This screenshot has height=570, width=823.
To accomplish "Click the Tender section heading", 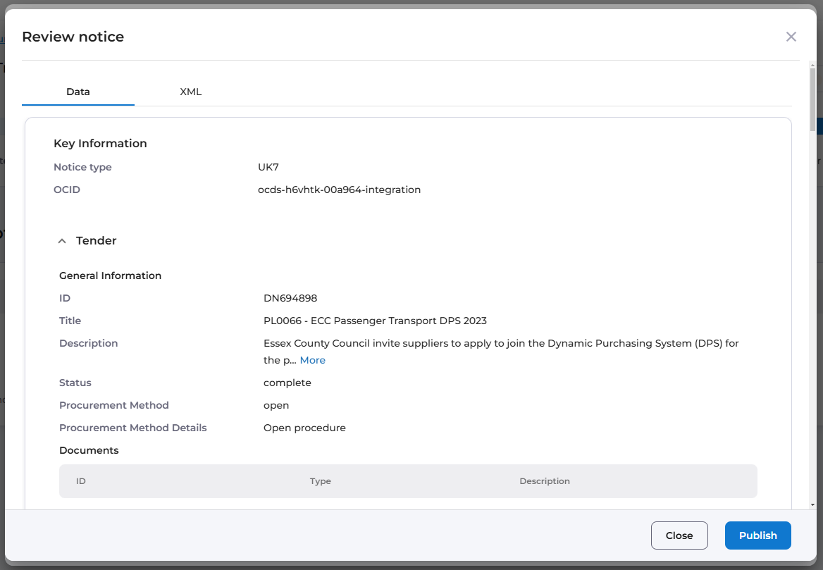I will [97, 241].
